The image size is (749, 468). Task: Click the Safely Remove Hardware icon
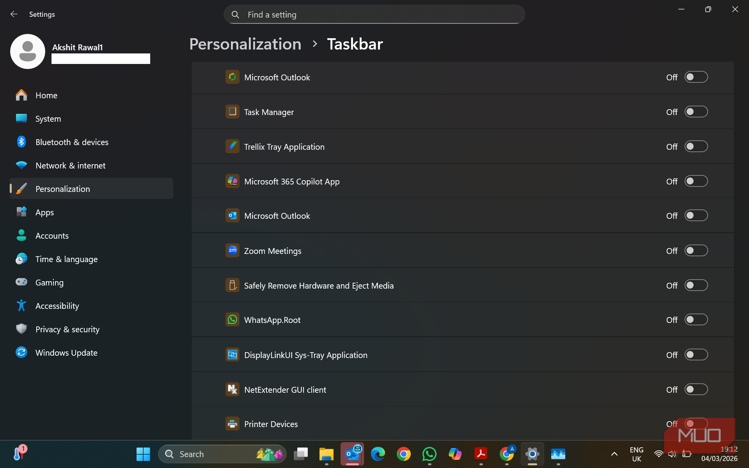tap(233, 285)
